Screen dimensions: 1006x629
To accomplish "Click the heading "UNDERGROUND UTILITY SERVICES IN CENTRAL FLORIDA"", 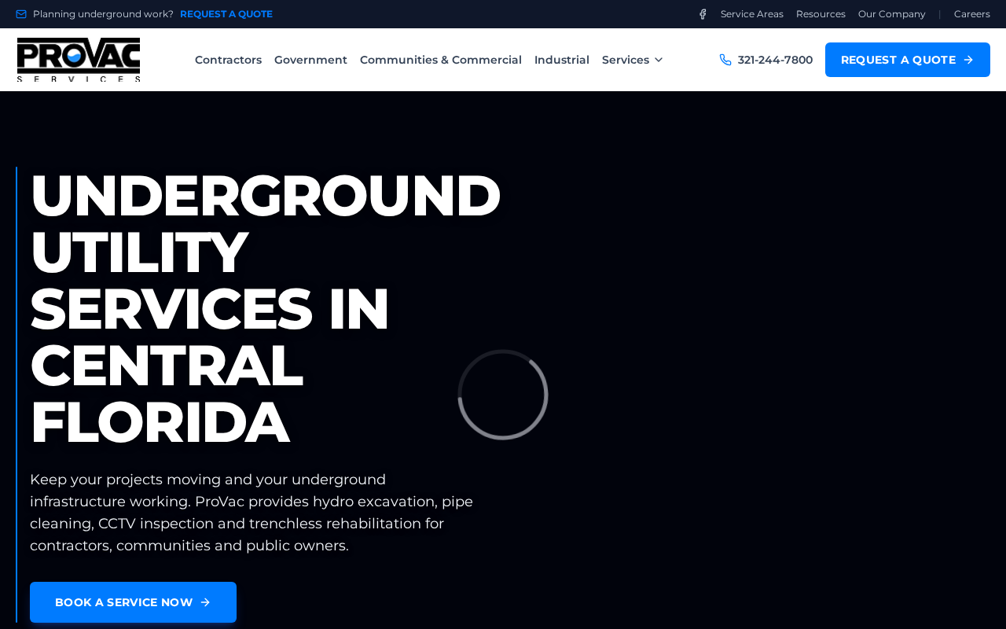I will tap(266, 308).
